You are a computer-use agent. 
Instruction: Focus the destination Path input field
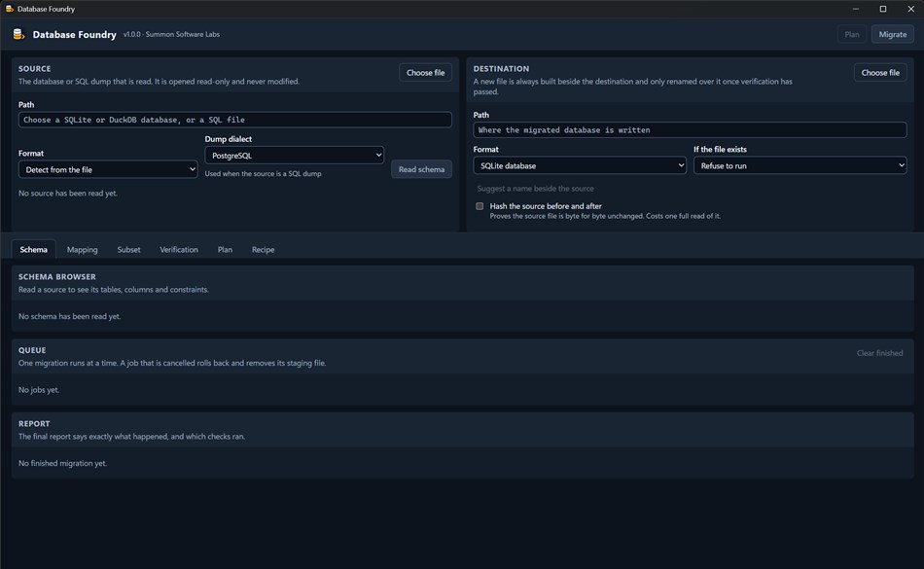coord(690,130)
